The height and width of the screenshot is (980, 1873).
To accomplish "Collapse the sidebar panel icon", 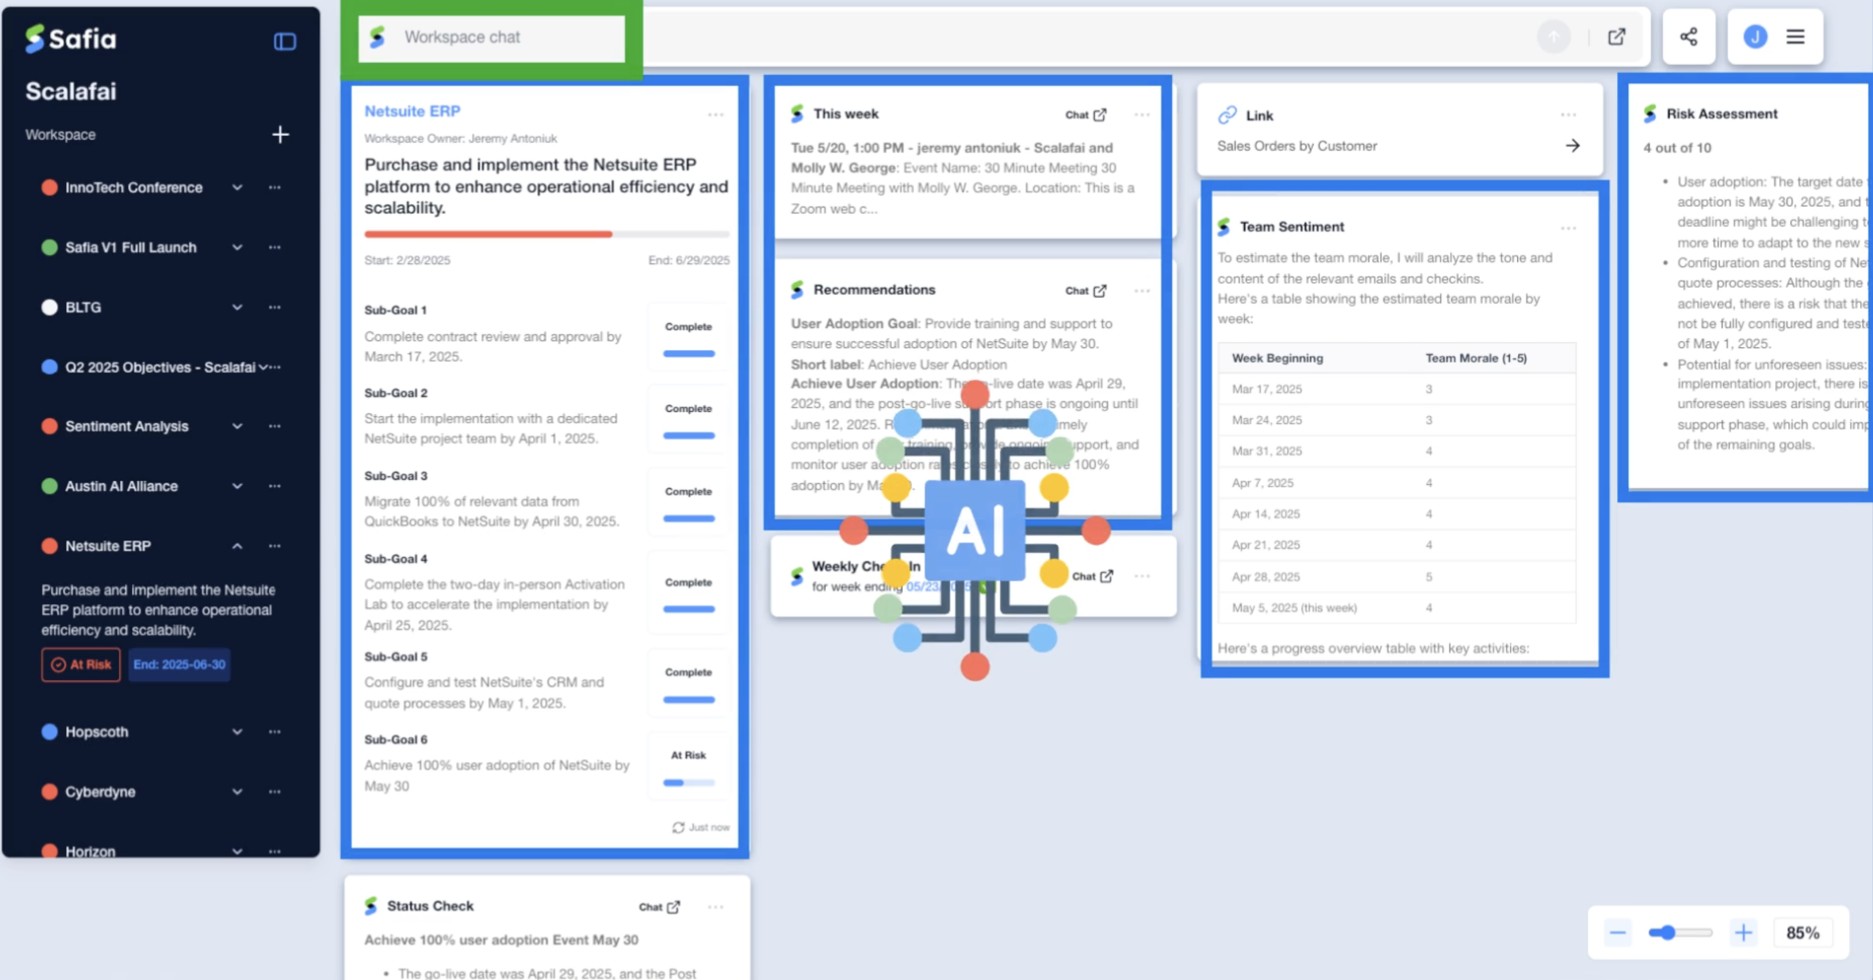I will pos(284,42).
